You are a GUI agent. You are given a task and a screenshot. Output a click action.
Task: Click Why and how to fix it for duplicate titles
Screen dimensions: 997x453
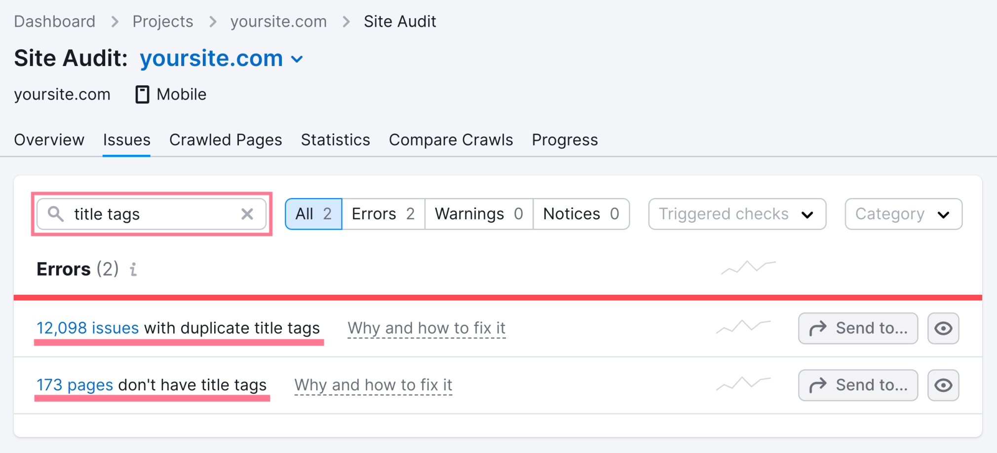click(426, 328)
